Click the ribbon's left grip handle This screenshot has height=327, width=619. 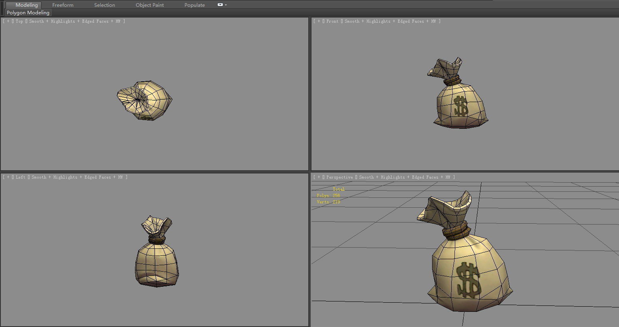[3, 8]
